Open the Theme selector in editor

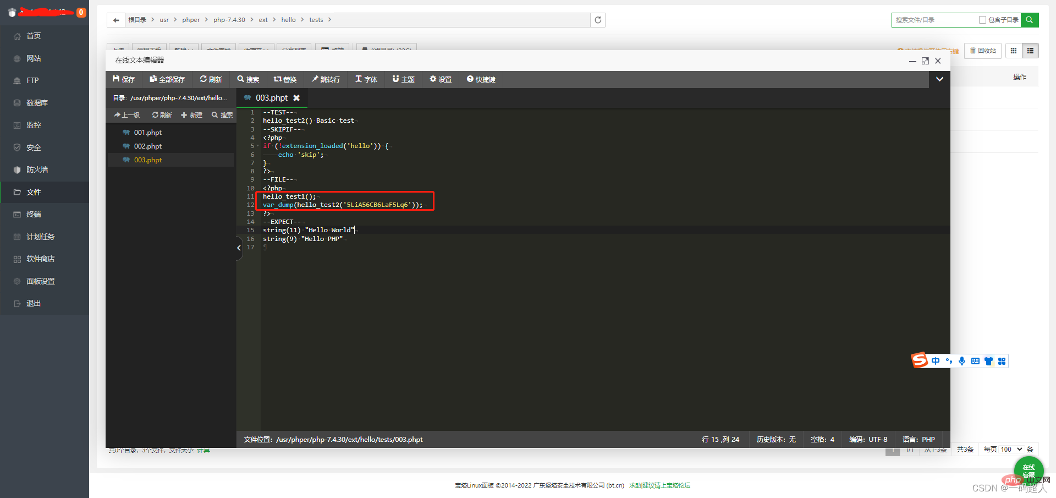(403, 79)
